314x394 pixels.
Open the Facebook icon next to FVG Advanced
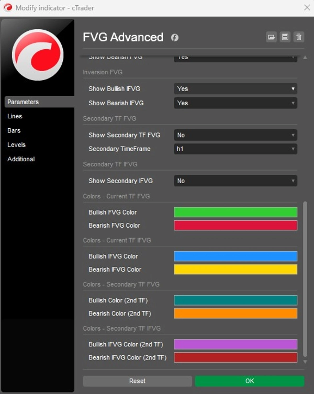175,38
